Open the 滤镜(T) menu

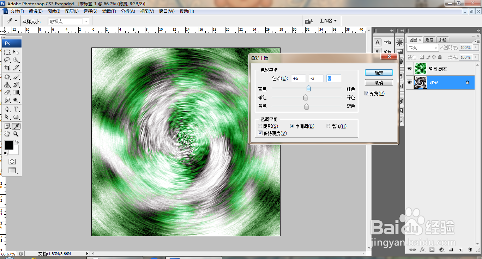tap(109, 11)
